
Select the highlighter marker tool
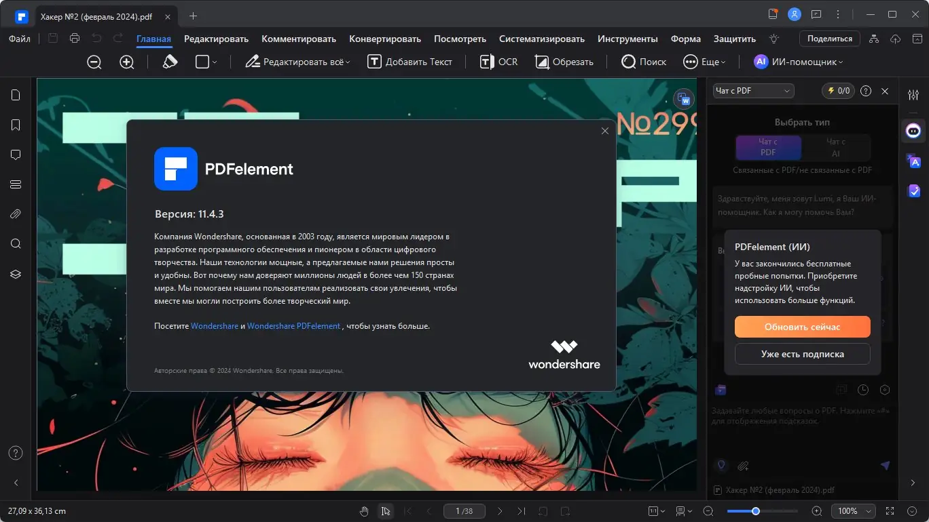click(170, 62)
